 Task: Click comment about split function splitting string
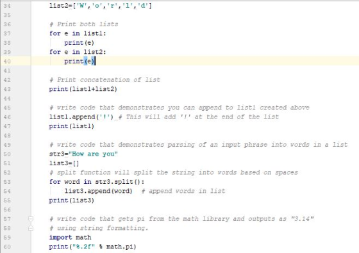[174, 172]
